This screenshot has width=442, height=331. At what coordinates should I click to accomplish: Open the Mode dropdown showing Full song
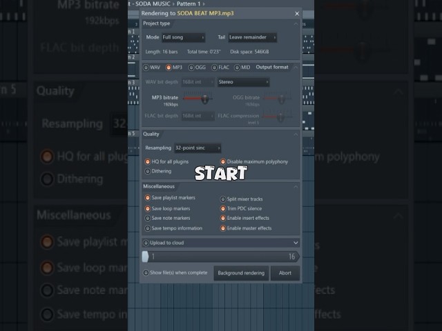click(x=183, y=37)
